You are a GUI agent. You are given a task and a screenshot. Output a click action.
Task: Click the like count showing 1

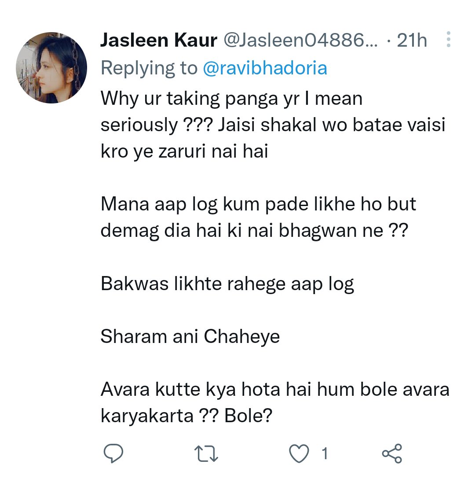pyautogui.click(x=325, y=453)
